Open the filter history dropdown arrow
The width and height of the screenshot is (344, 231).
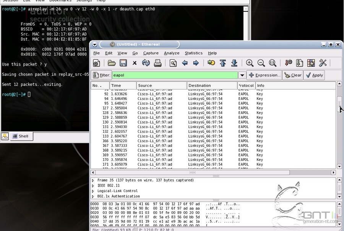pyautogui.click(x=242, y=75)
